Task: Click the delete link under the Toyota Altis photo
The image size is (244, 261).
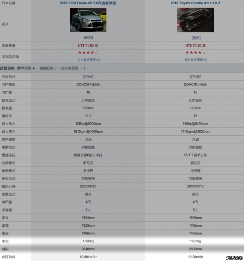Action: [196, 38]
